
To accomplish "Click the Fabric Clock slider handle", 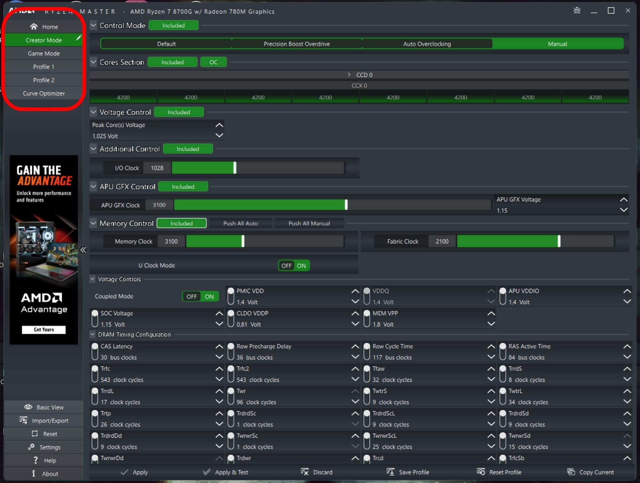I will [559, 241].
